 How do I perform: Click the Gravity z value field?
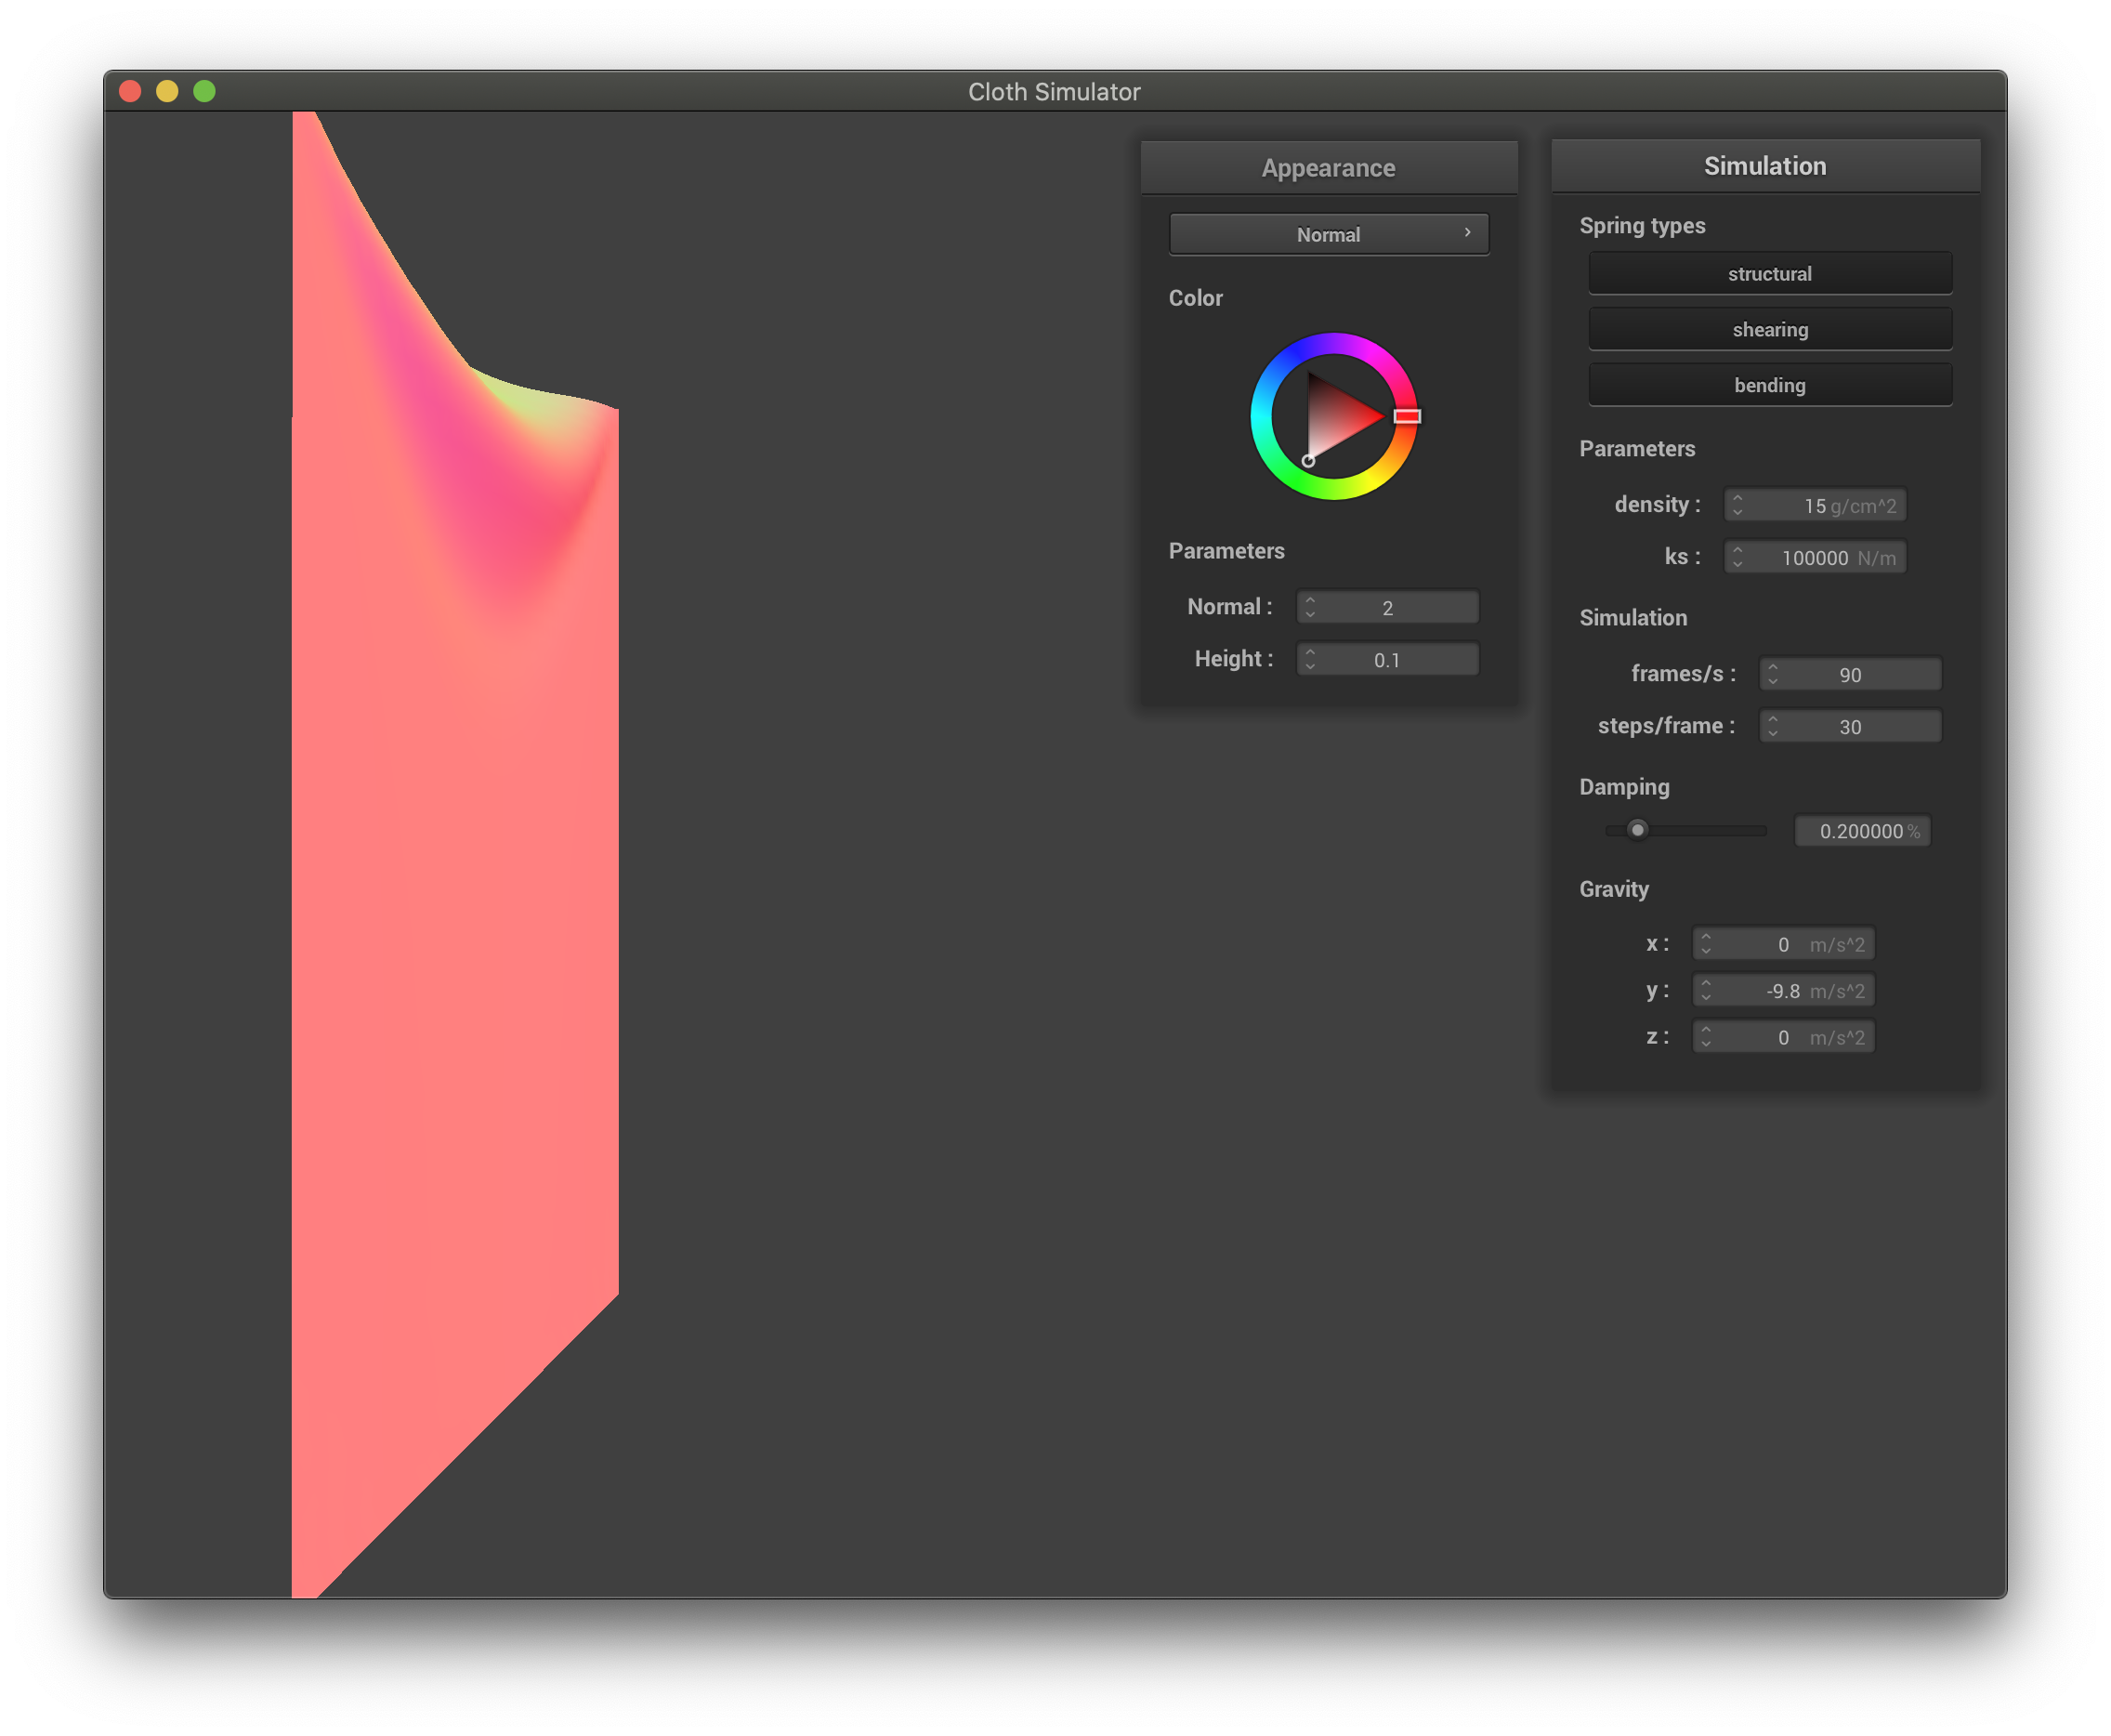click(x=1783, y=1037)
